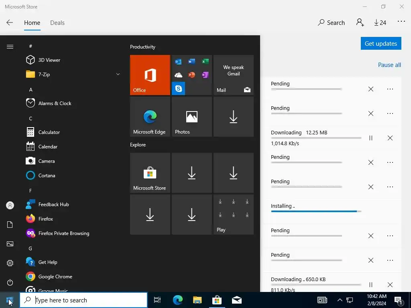Click the Pause all link
This screenshot has height=308, width=411.
click(x=389, y=65)
